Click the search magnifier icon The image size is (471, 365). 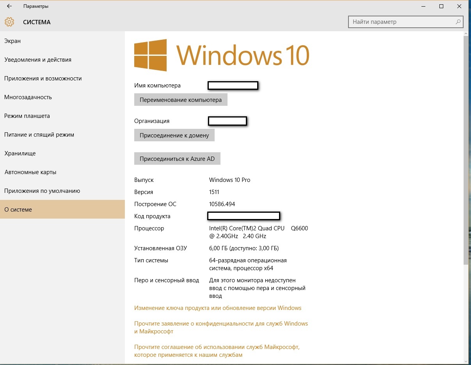[x=458, y=22]
